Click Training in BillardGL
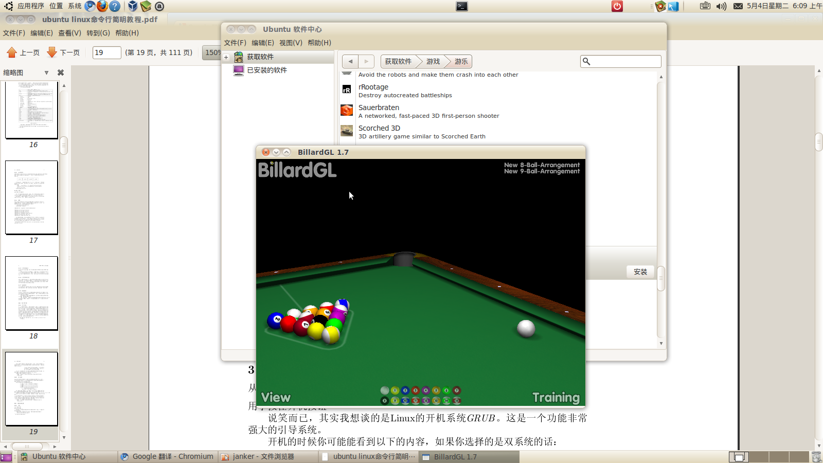This screenshot has width=823, height=463. pos(556,397)
